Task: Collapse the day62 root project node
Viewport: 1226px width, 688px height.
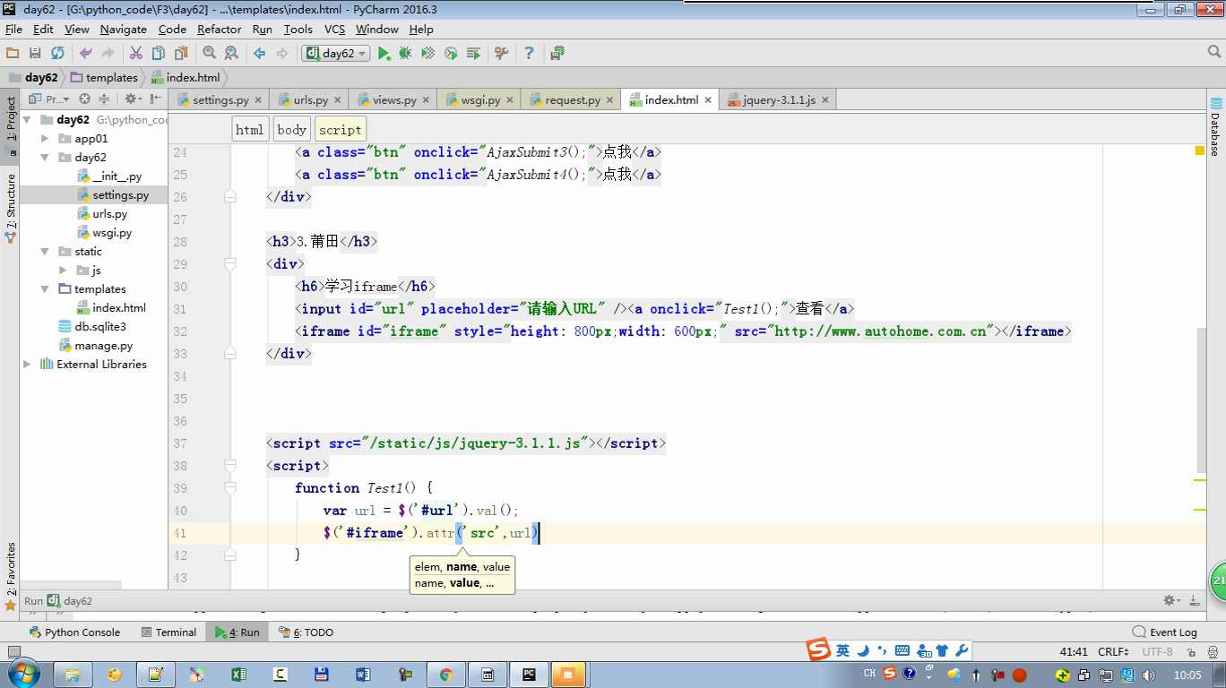Action: 27,119
